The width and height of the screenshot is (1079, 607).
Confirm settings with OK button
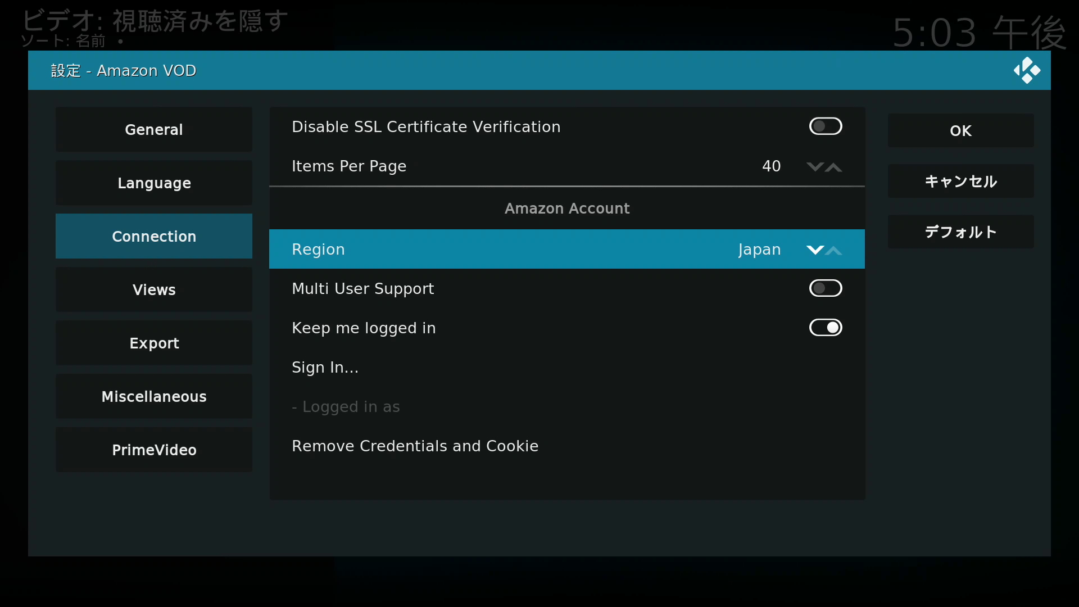tap(961, 130)
